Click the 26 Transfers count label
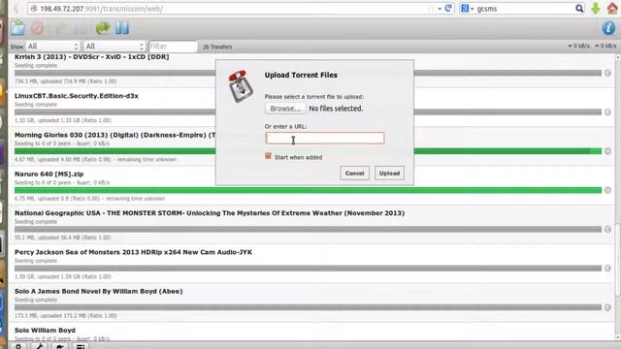621x349 pixels. [x=217, y=47]
